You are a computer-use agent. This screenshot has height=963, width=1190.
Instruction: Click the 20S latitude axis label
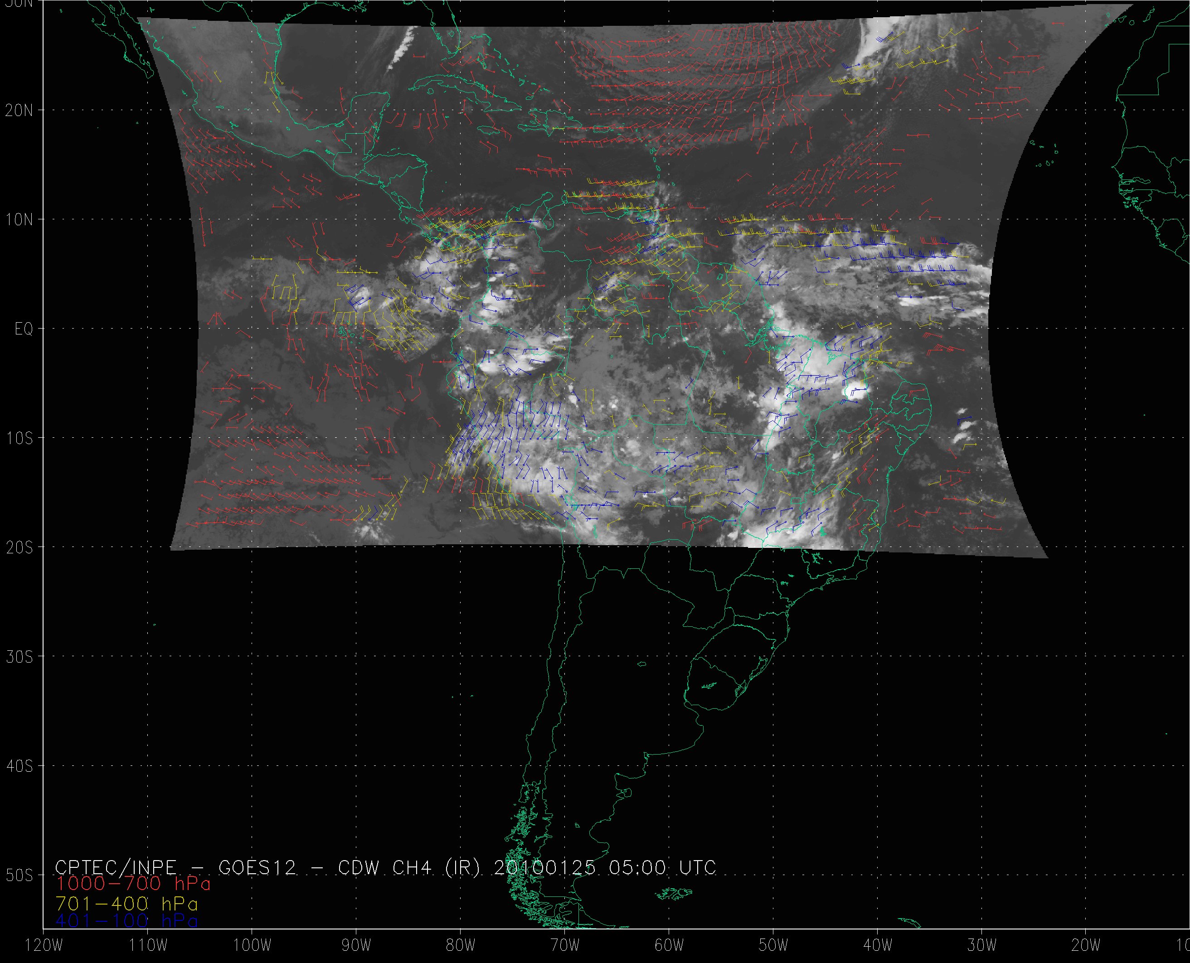click(x=19, y=547)
